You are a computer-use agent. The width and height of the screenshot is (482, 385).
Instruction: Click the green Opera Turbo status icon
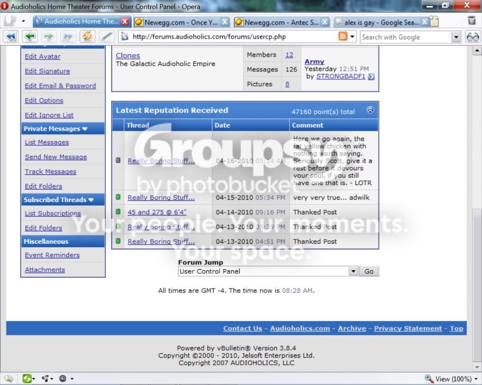27,378
